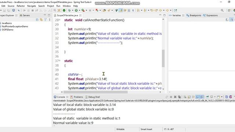The height and width of the screenshot is (132, 235).
Task: Open the Display Selected Console dropdown arrow
Action: [x=215, y=97]
